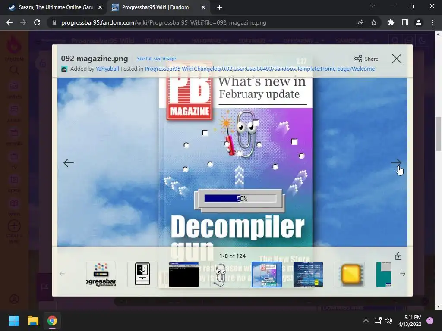Open the network status tray icon
The image size is (442, 331).
(378, 321)
